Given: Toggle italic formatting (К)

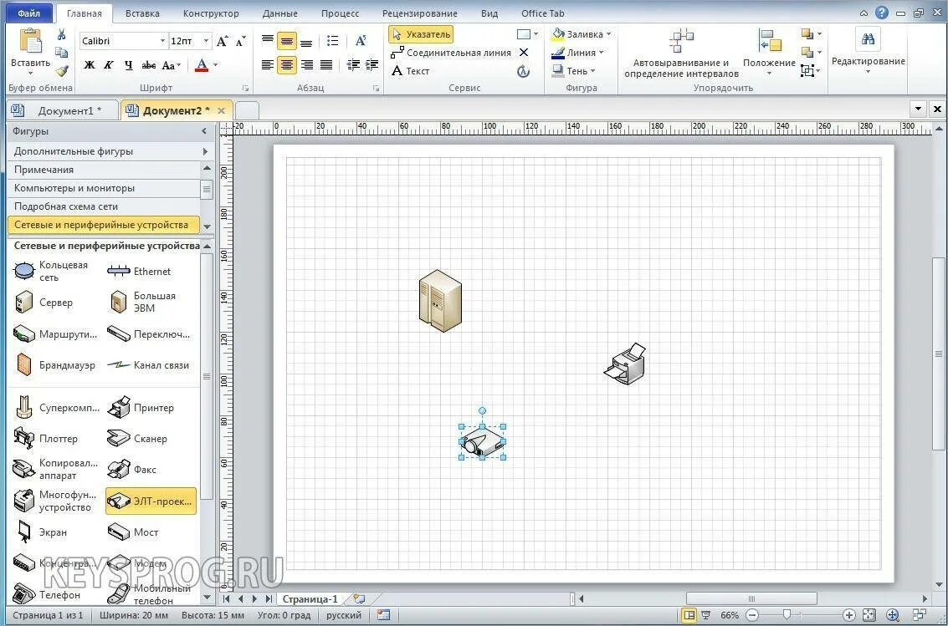Looking at the screenshot, I should click(x=108, y=64).
